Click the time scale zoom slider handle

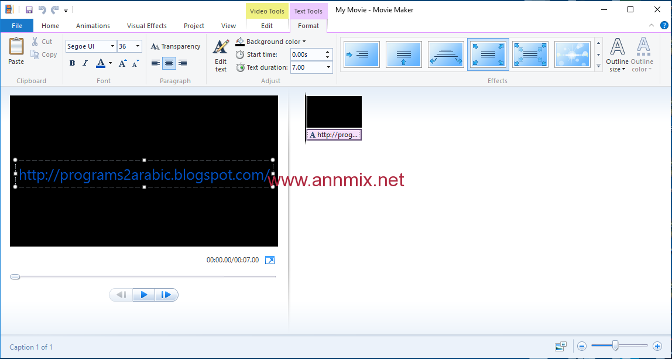615,345
